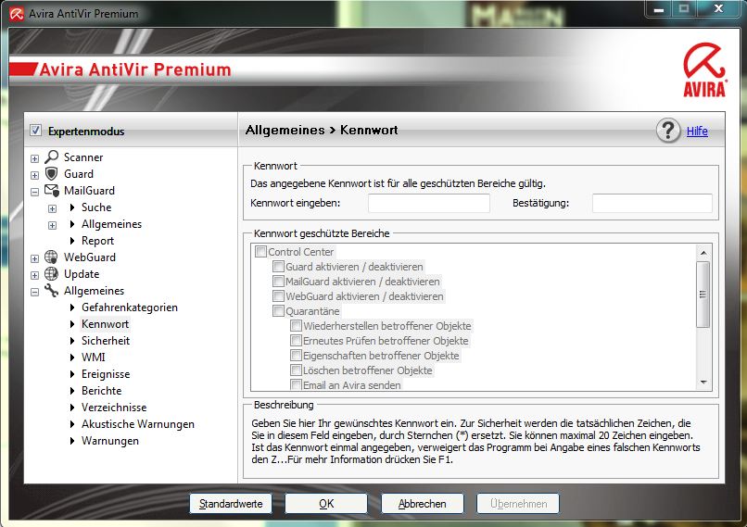
Task: Click the Übernehmen button
Action: point(518,504)
